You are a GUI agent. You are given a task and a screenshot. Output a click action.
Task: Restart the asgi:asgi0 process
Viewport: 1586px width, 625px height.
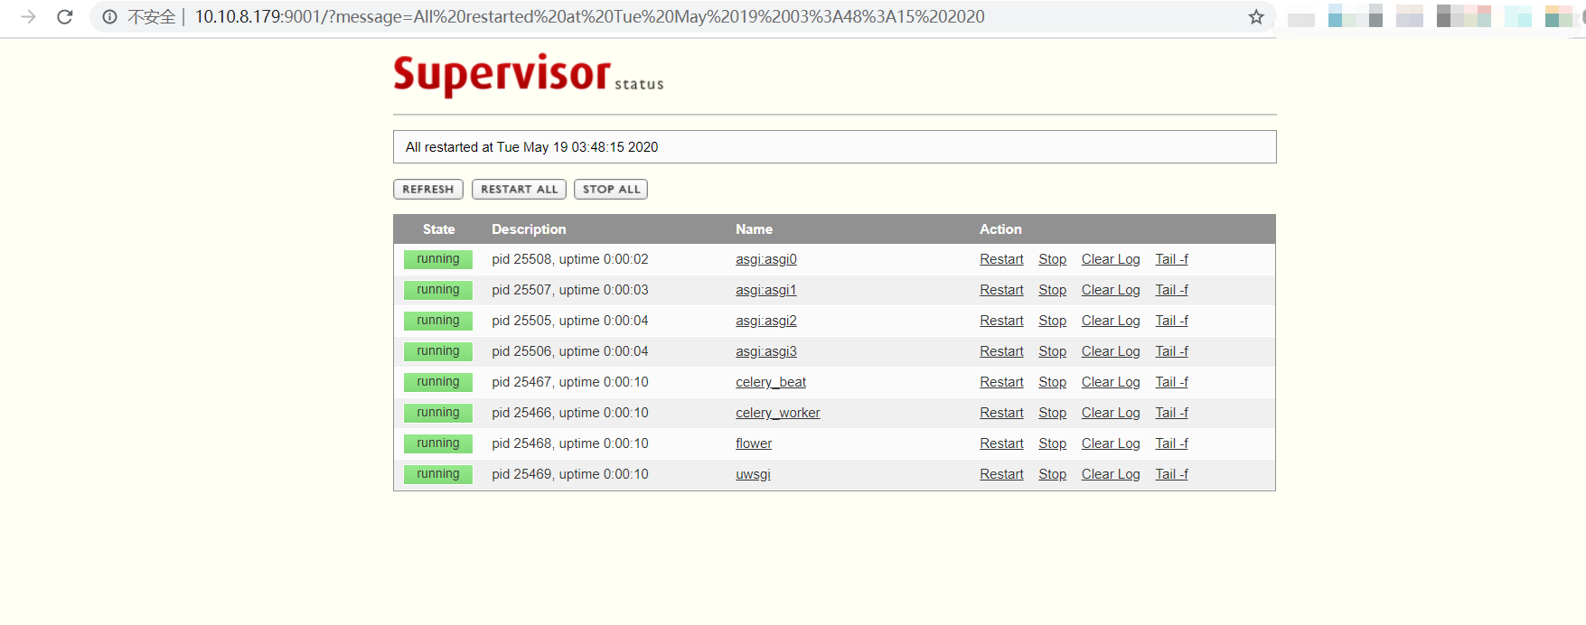1001,259
